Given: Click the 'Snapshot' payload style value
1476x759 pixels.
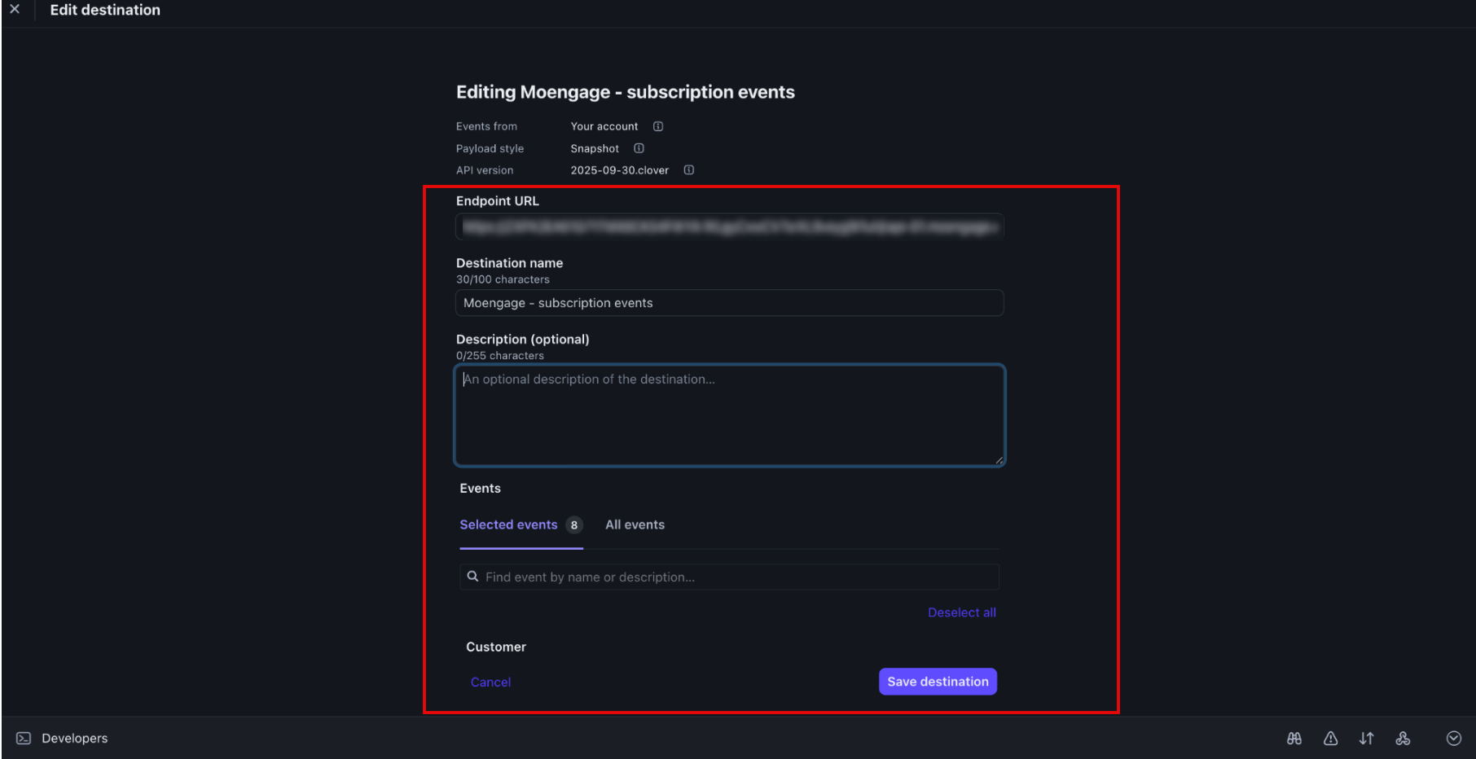Looking at the screenshot, I should pyautogui.click(x=595, y=148).
